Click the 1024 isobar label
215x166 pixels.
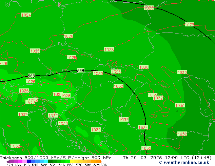coord(26,15)
